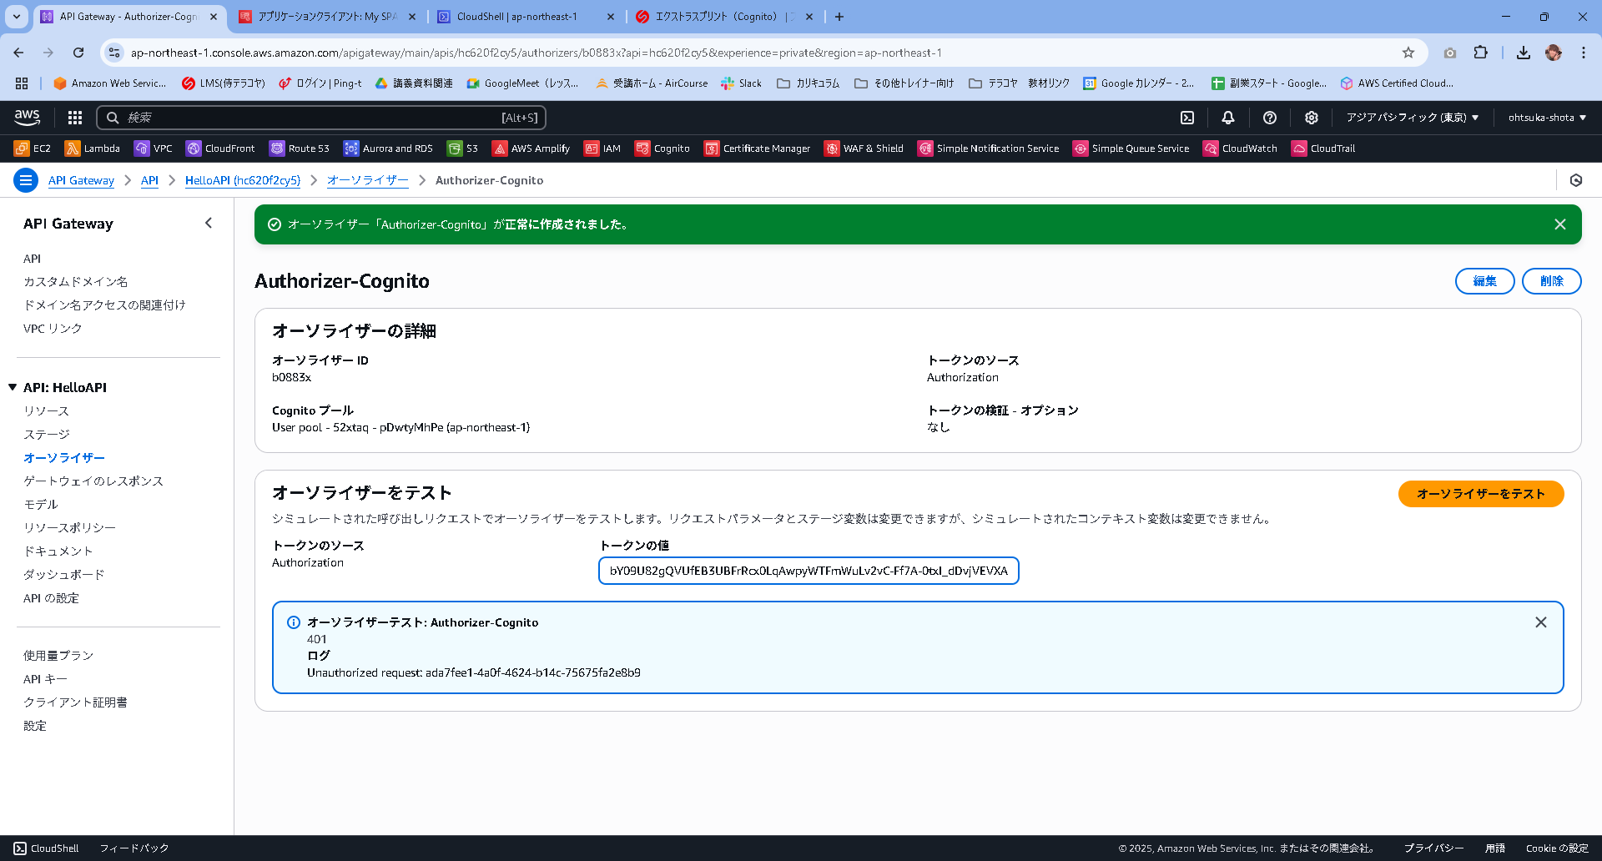Open the browser tab search dropdown
The height and width of the screenshot is (861, 1602).
[x=16, y=17]
